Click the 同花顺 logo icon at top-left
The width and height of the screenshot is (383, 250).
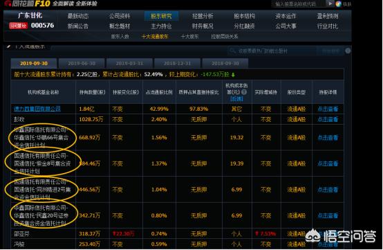(x=8, y=3)
